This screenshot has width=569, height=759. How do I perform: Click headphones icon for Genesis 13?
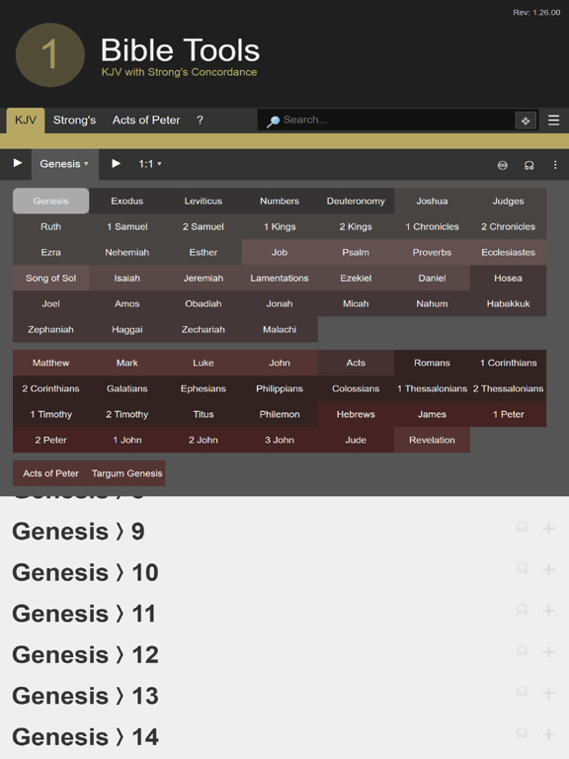[x=522, y=692]
